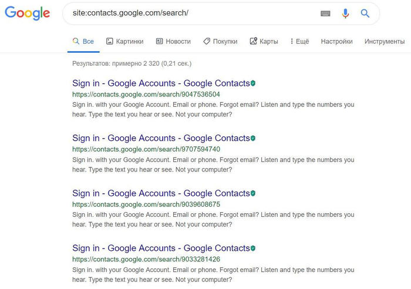Open the Настройки settings dropdown

[336, 42]
